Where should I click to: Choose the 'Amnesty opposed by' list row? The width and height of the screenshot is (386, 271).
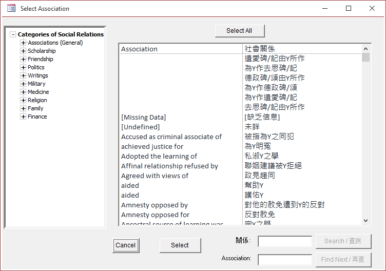(155, 205)
